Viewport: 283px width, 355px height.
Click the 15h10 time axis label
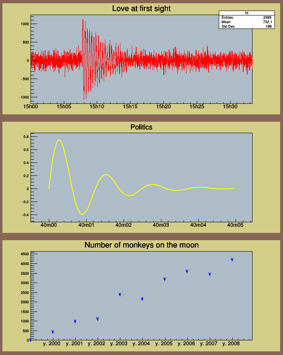click(97, 106)
